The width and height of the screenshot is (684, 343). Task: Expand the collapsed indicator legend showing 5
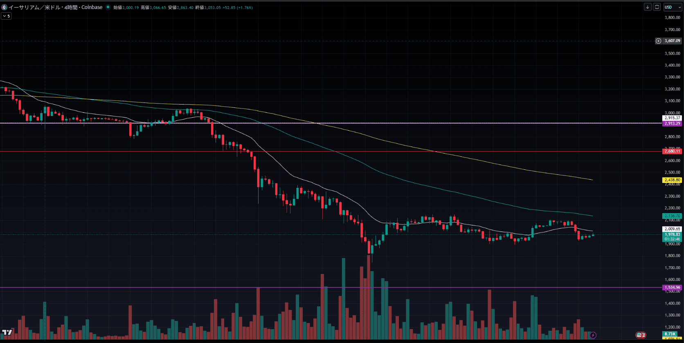(6, 16)
